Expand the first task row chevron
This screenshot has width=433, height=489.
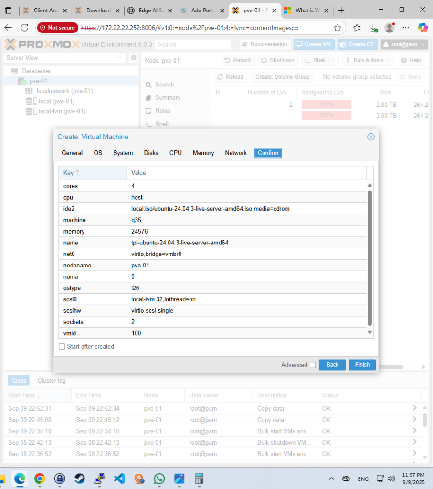click(x=414, y=408)
